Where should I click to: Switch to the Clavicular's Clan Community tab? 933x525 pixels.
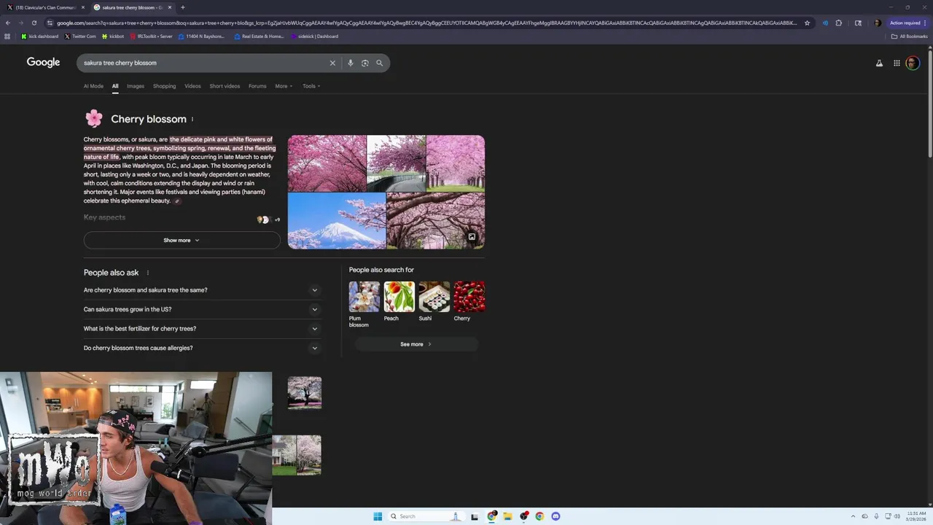[45, 7]
